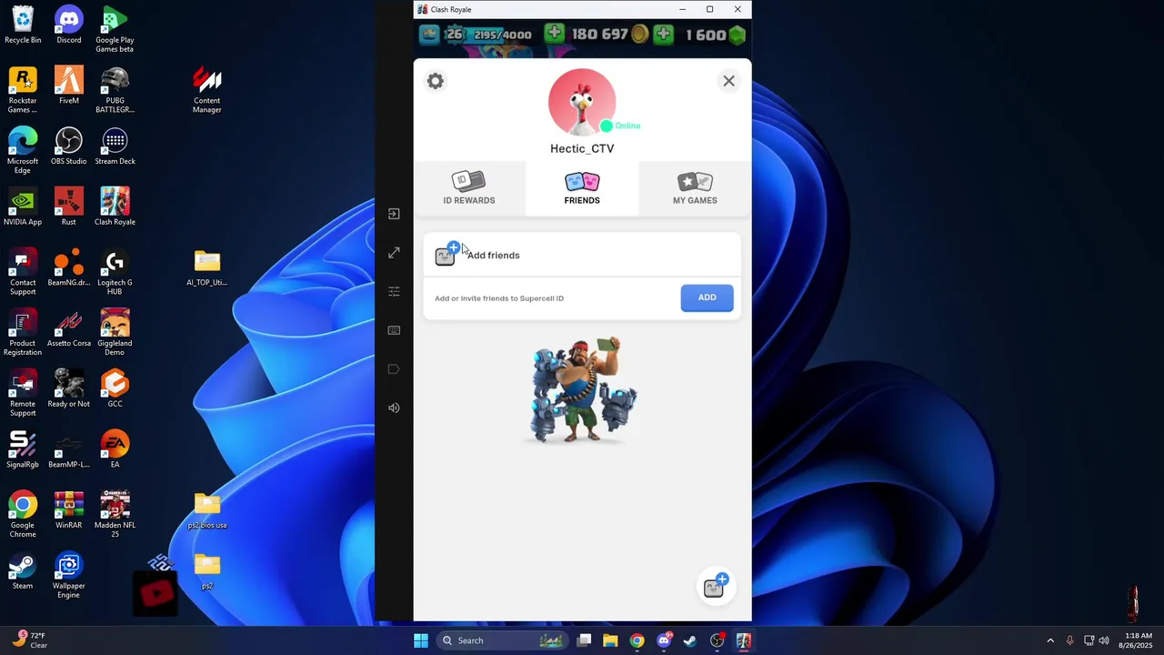
Task: Open GCC desktop shortcut
Action: (x=115, y=388)
